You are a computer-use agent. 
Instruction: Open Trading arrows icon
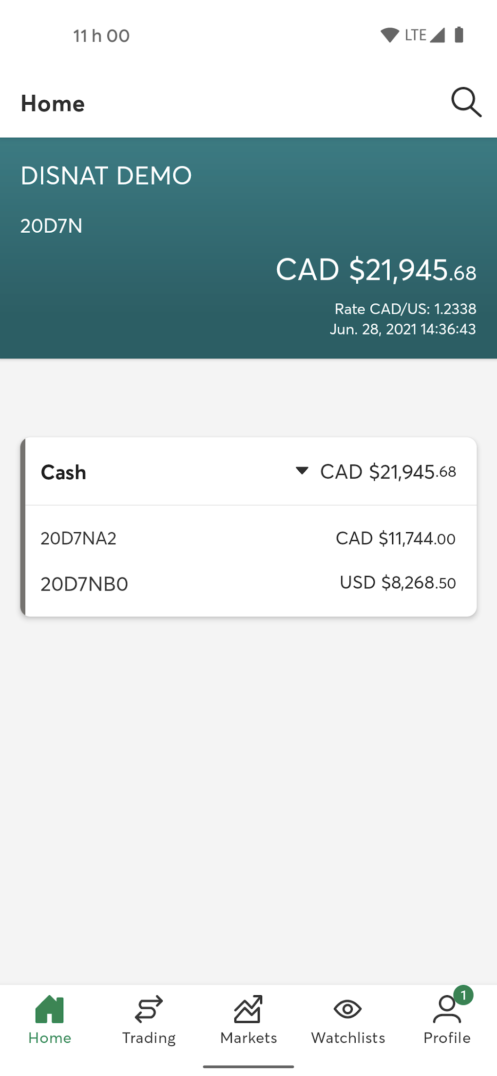point(149,1008)
